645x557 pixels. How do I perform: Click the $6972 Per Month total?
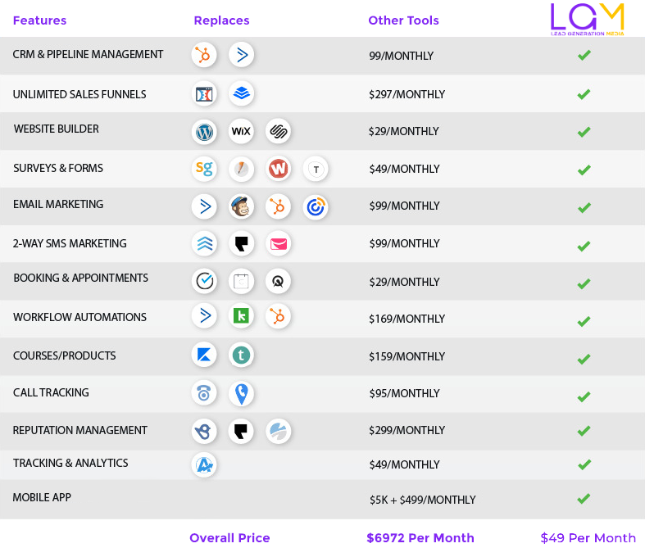pyautogui.click(x=420, y=538)
